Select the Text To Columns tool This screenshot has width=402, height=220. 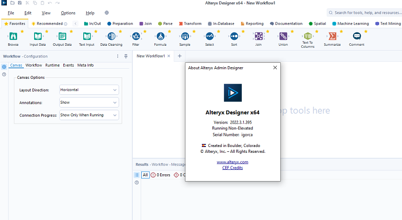coord(308,36)
